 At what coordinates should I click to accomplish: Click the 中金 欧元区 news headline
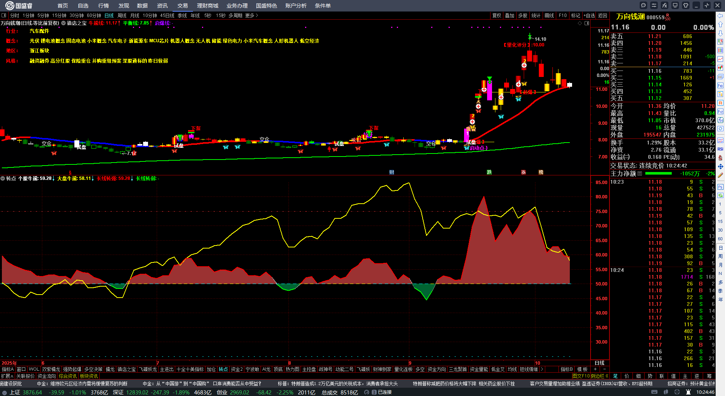(82, 384)
